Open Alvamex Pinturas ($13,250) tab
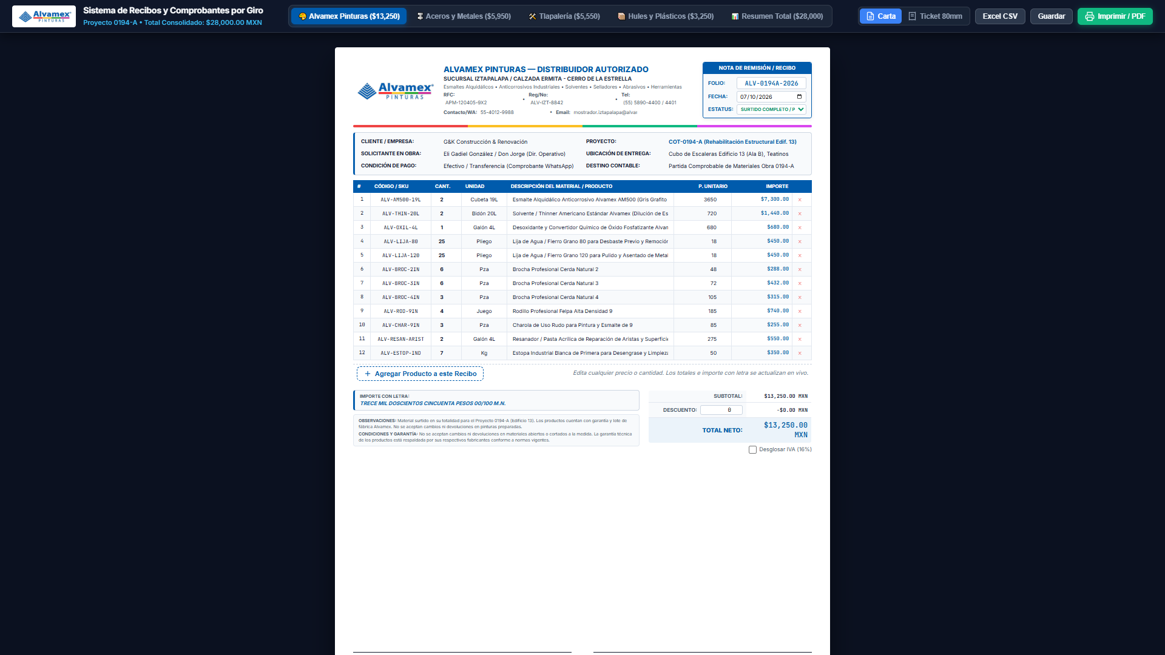Screen dimensions: 1165x655 349,16
